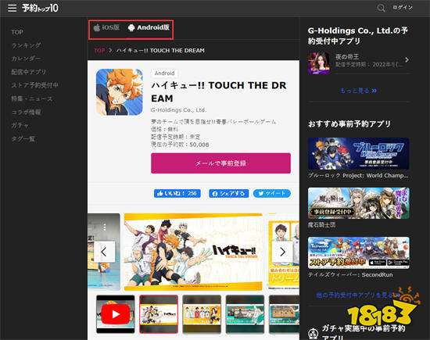Click the ハイキュー!! TOUCH THE DREAM heading

(219, 92)
